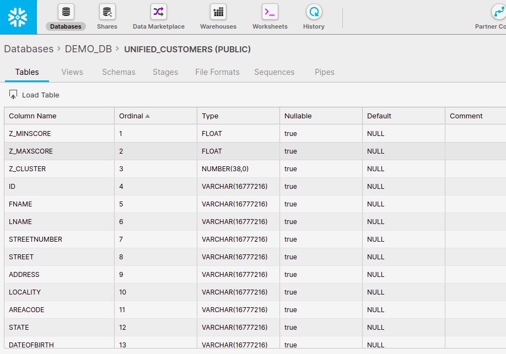
Task: Switch to the Schemas tab
Action: pyautogui.click(x=119, y=72)
